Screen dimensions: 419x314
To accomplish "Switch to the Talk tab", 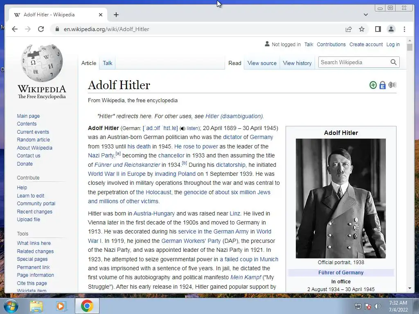I will pos(108,63).
